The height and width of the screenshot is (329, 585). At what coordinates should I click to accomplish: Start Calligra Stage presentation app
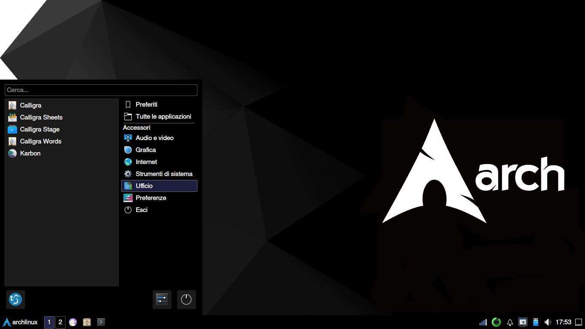point(62,129)
